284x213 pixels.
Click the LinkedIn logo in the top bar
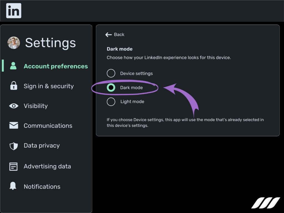point(13,11)
